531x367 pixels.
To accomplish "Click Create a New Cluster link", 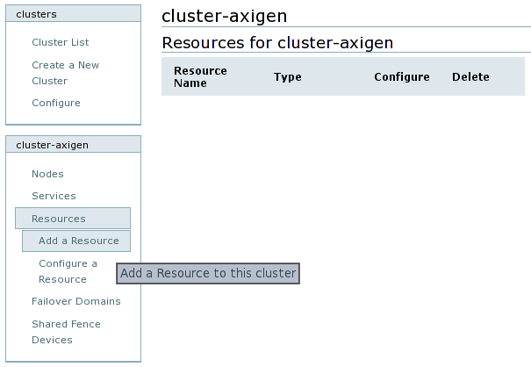I will coord(65,73).
